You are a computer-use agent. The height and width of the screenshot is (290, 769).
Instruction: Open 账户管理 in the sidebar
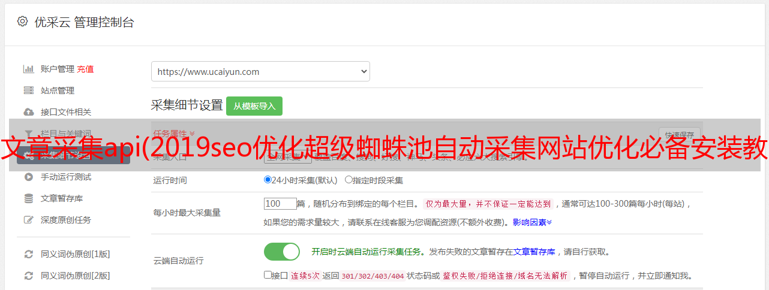point(58,69)
